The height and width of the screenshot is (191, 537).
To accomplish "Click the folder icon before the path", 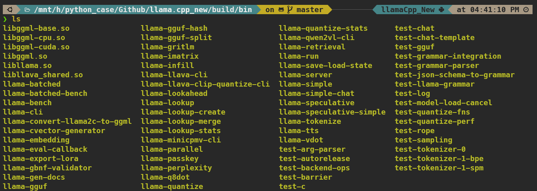I will 28,9.
